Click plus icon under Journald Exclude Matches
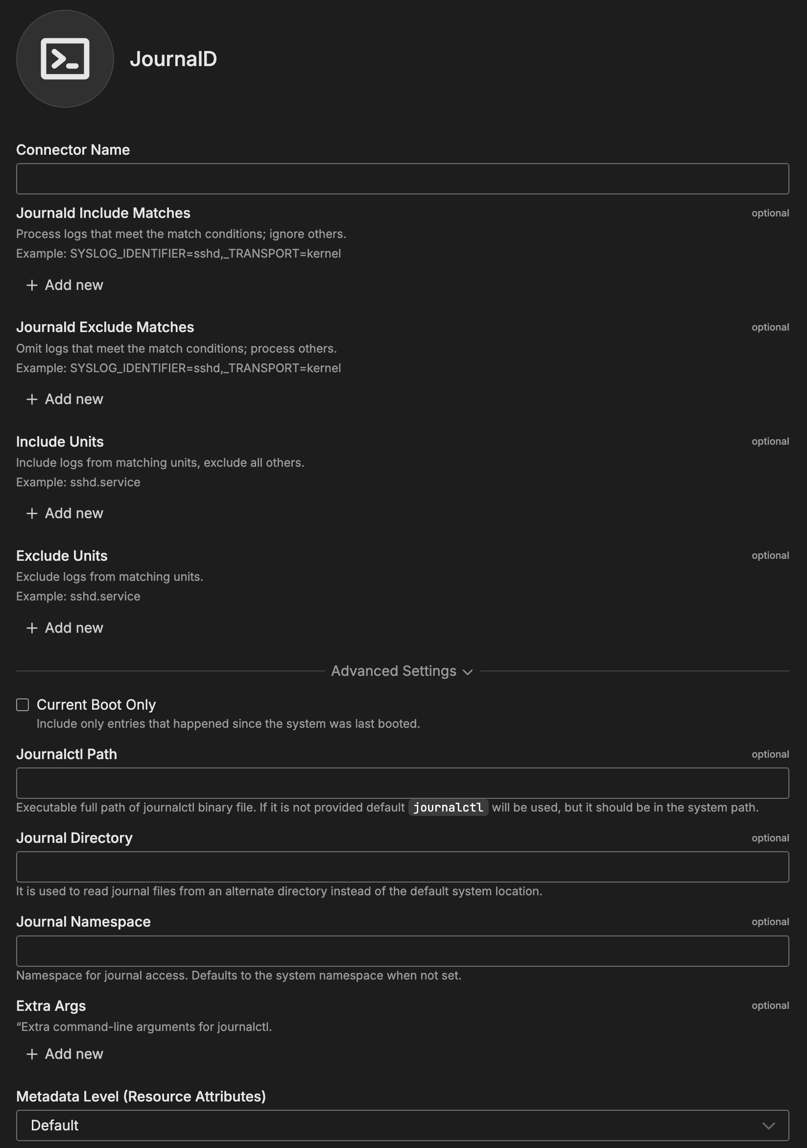This screenshot has width=807, height=1148. pyautogui.click(x=32, y=399)
